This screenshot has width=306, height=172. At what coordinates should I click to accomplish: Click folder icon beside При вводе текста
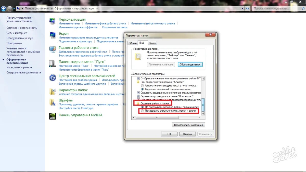pyautogui.click(x=138, y=82)
